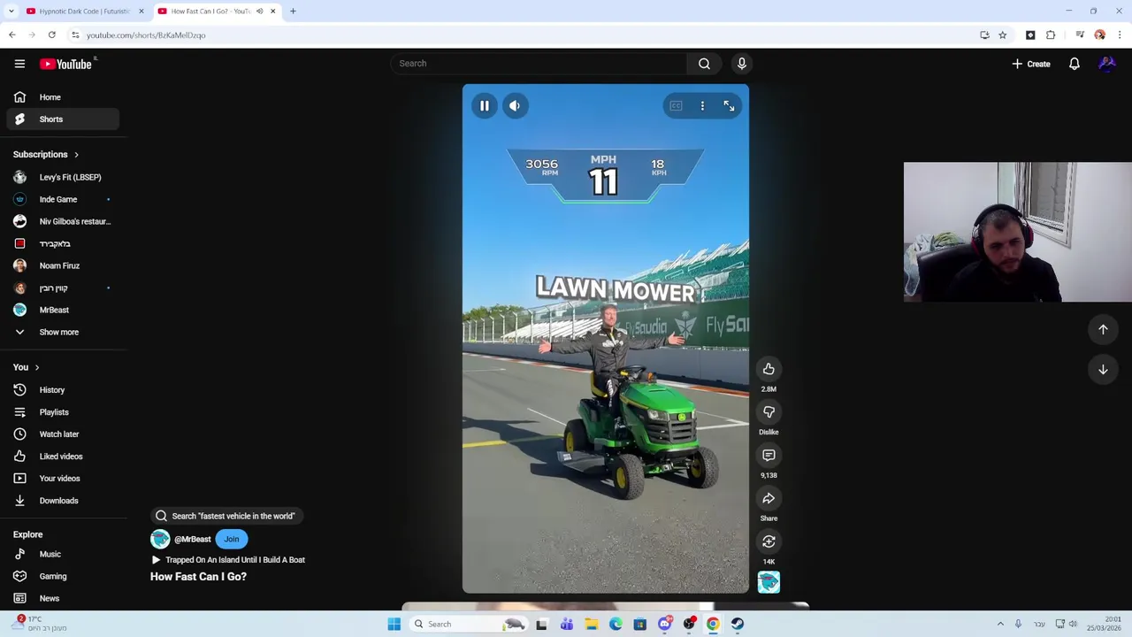Open Noam Firuz subscription channel
The width and height of the screenshot is (1132, 637).
62,265
